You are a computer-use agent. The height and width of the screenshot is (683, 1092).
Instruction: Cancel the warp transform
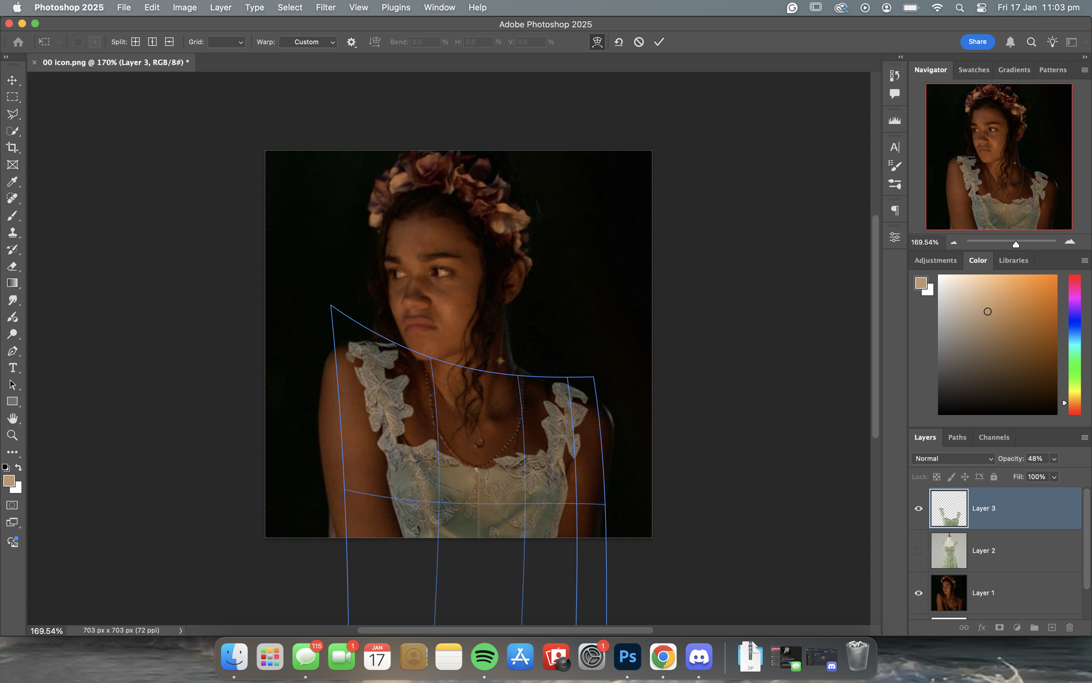(639, 42)
